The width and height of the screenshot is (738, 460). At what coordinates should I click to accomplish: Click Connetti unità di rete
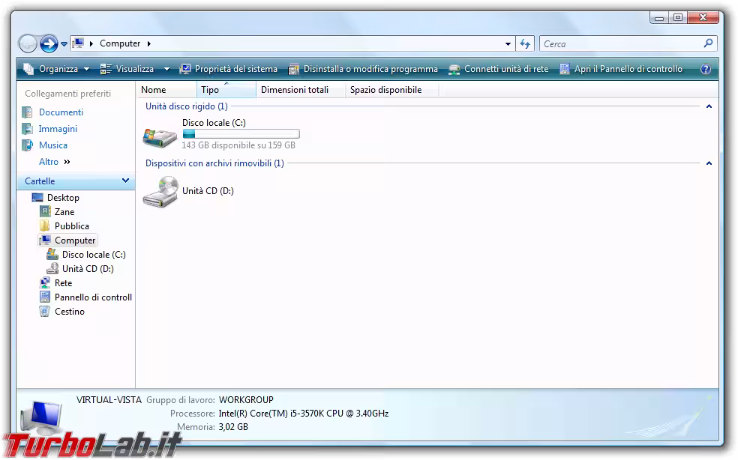499,69
